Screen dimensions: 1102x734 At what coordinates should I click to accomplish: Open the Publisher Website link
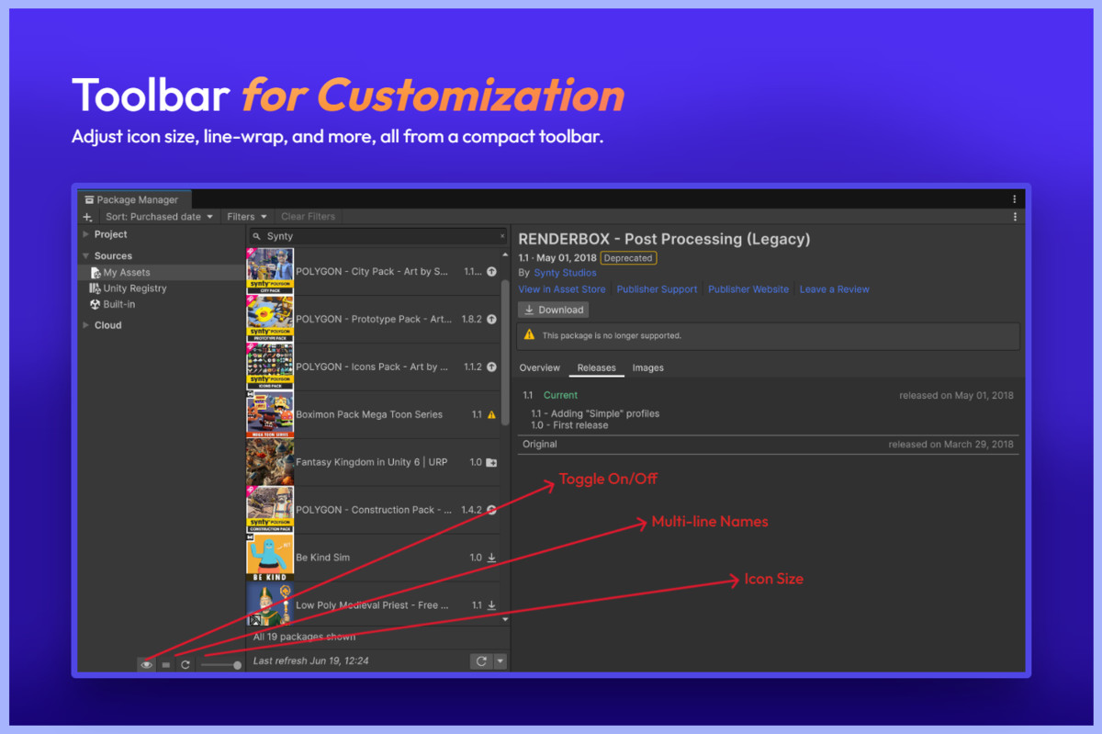[x=748, y=289]
